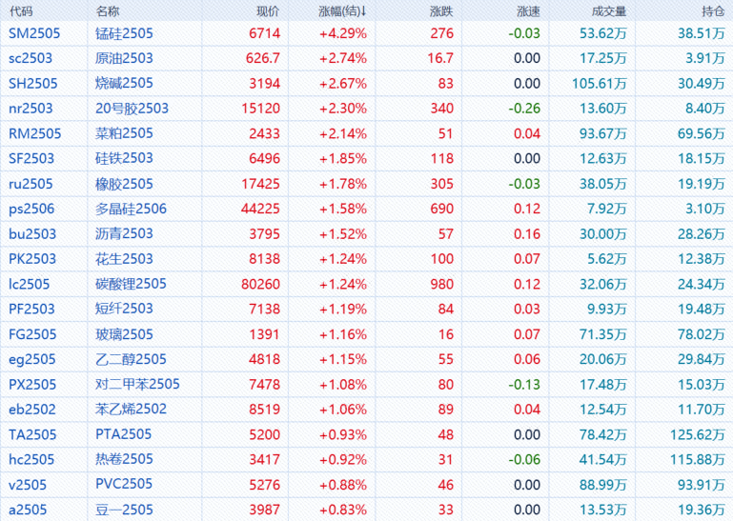
Task: Sort the table by 现价 column
Action: [268, 11]
